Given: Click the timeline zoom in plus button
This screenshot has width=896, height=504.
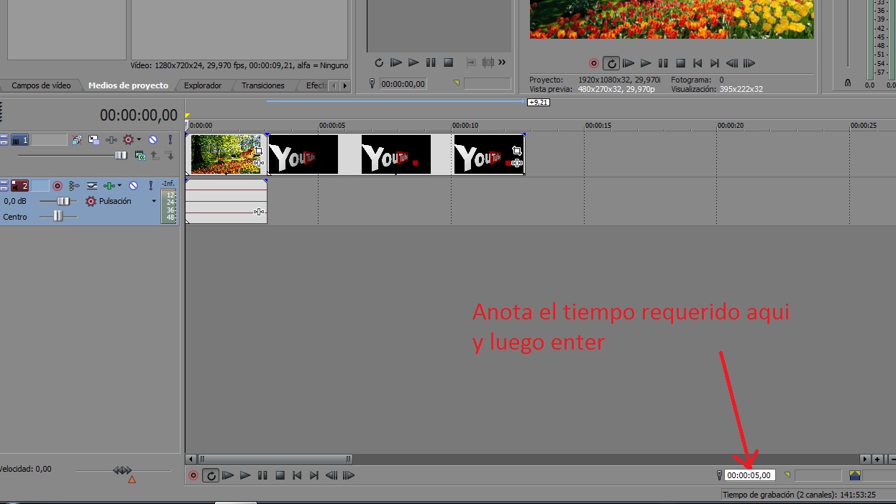Looking at the screenshot, I should click(x=877, y=459).
